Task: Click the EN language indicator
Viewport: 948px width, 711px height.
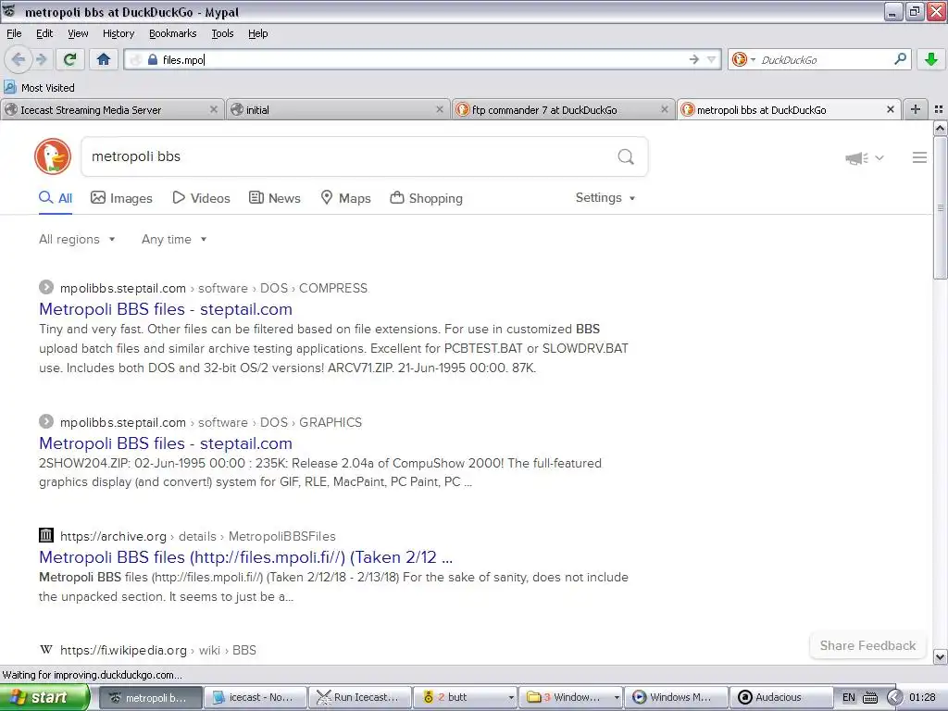Action: point(848,697)
